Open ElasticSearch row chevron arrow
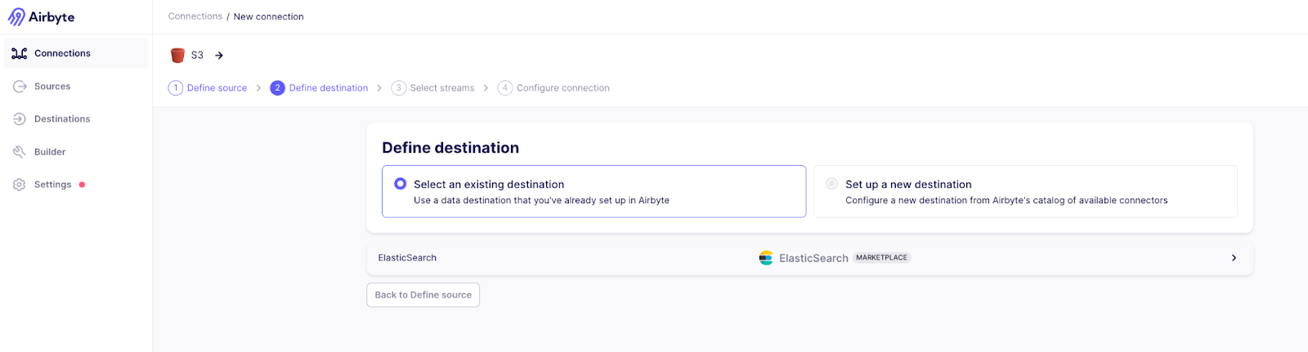Viewport: 1308px width, 352px height. click(1234, 258)
